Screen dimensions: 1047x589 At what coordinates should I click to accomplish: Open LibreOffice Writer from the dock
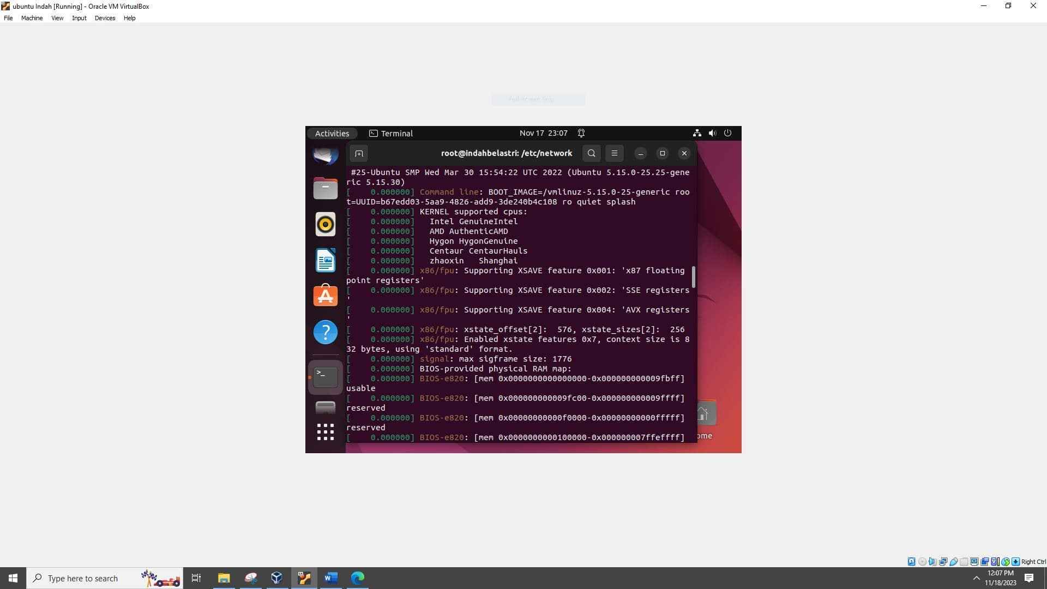pyautogui.click(x=326, y=260)
